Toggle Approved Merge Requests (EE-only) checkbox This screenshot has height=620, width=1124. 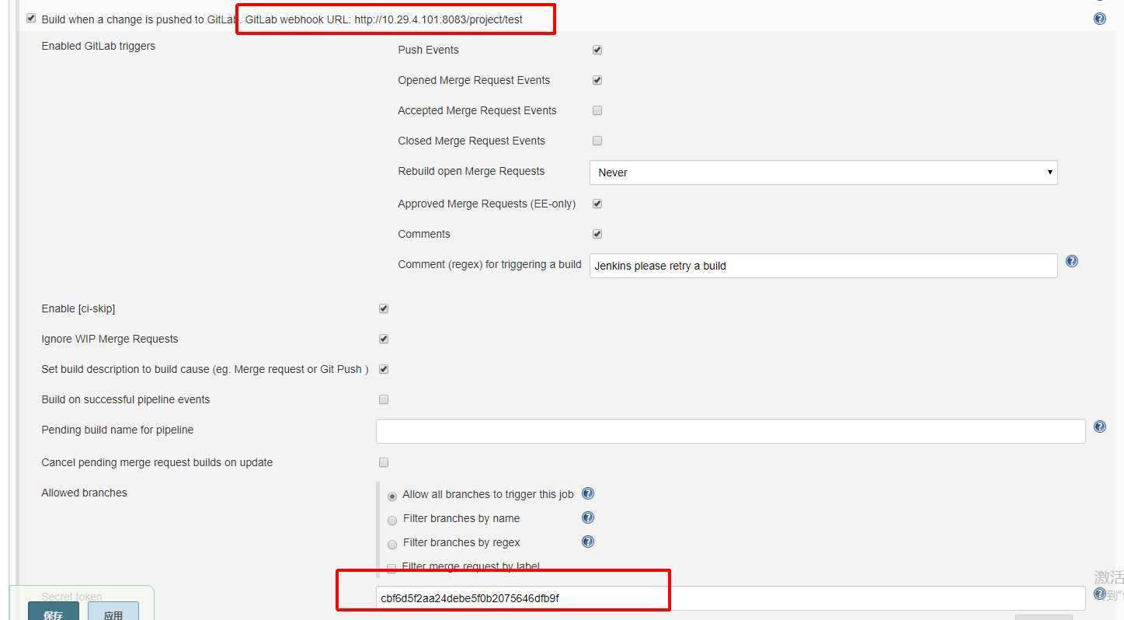click(x=597, y=204)
